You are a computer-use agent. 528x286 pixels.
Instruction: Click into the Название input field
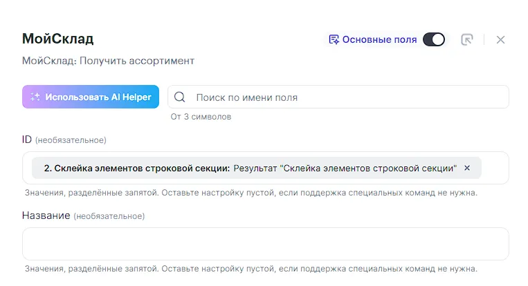pyautogui.click(x=265, y=244)
